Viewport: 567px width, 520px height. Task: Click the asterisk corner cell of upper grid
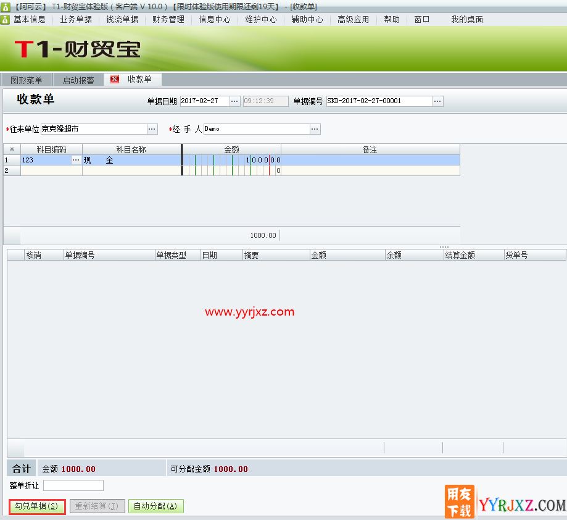point(12,149)
